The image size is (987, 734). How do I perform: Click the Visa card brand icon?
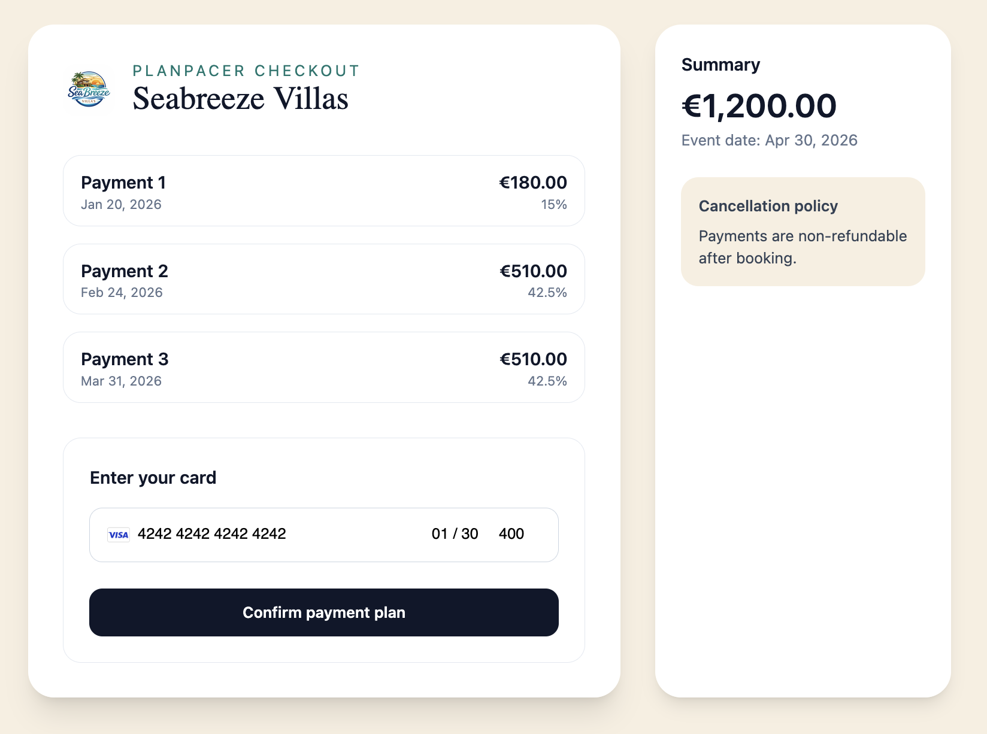[118, 534]
